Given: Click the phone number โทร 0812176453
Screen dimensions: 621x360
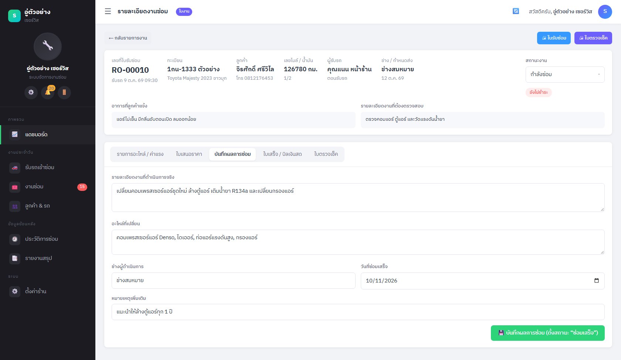Looking at the screenshot, I should (x=255, y=78).
